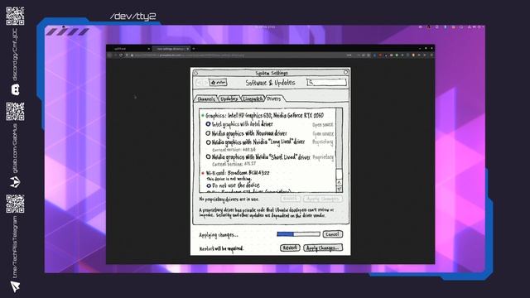Select the Drivers tab
530x298 pixels.
(x=274, y=99)
